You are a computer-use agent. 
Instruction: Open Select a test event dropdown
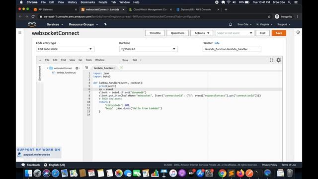[x=235, y=33]
